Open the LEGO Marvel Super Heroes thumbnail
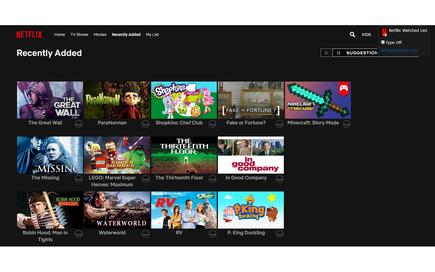 click(x=117, y=155)
